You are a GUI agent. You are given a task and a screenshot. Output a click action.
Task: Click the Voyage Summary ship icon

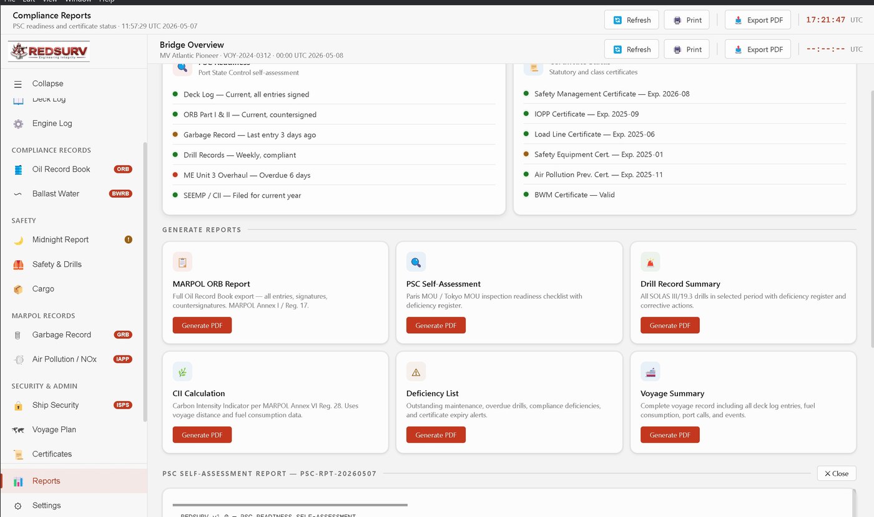click(650, 372)
